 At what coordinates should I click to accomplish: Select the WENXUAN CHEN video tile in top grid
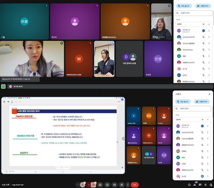(79, 59)
